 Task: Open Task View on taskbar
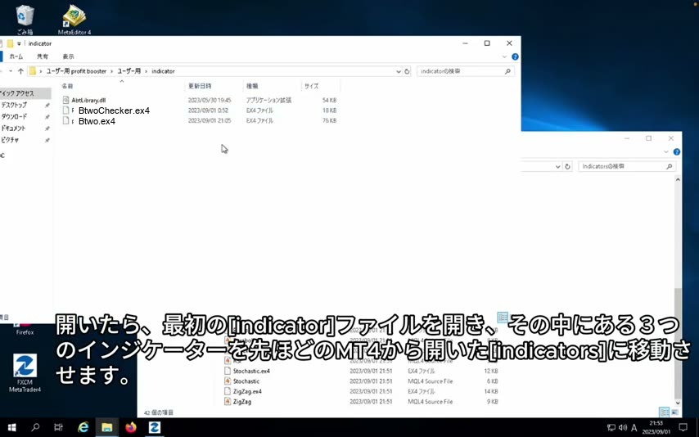pos(58,427)
